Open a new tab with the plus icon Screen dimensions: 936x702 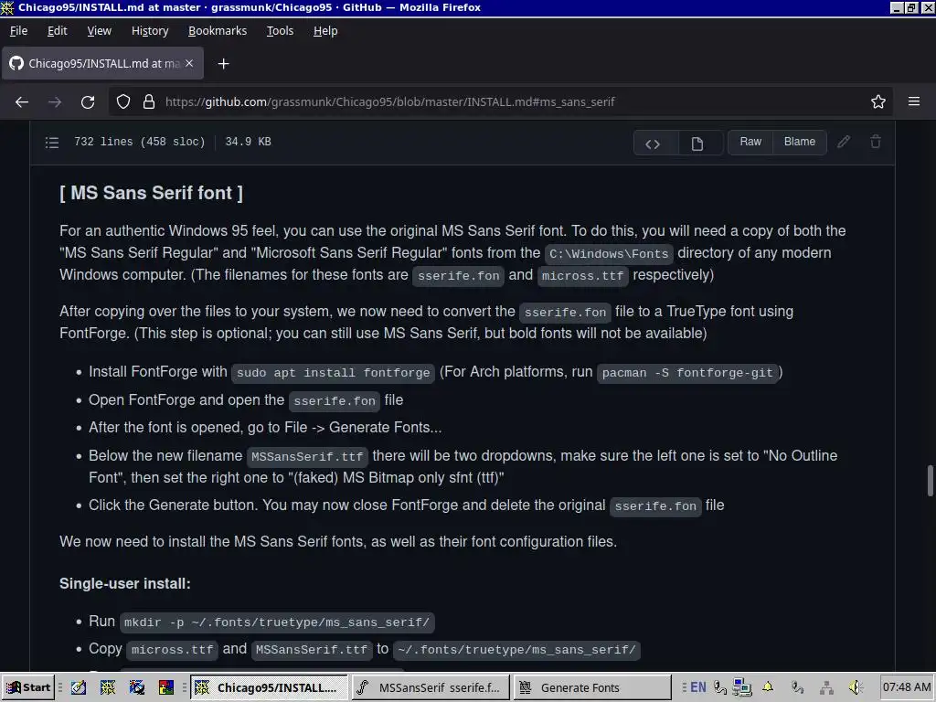click(223, 63)
